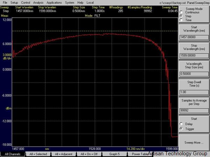Screen dimensions: 210x157
Task: Choose Delay start option
Action: coord(181,124)
